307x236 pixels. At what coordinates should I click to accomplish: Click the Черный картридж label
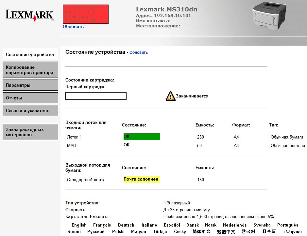85,87
